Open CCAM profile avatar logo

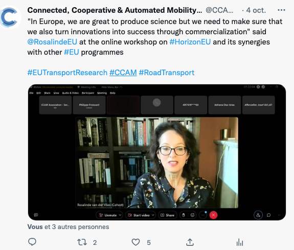click(10, 17)
